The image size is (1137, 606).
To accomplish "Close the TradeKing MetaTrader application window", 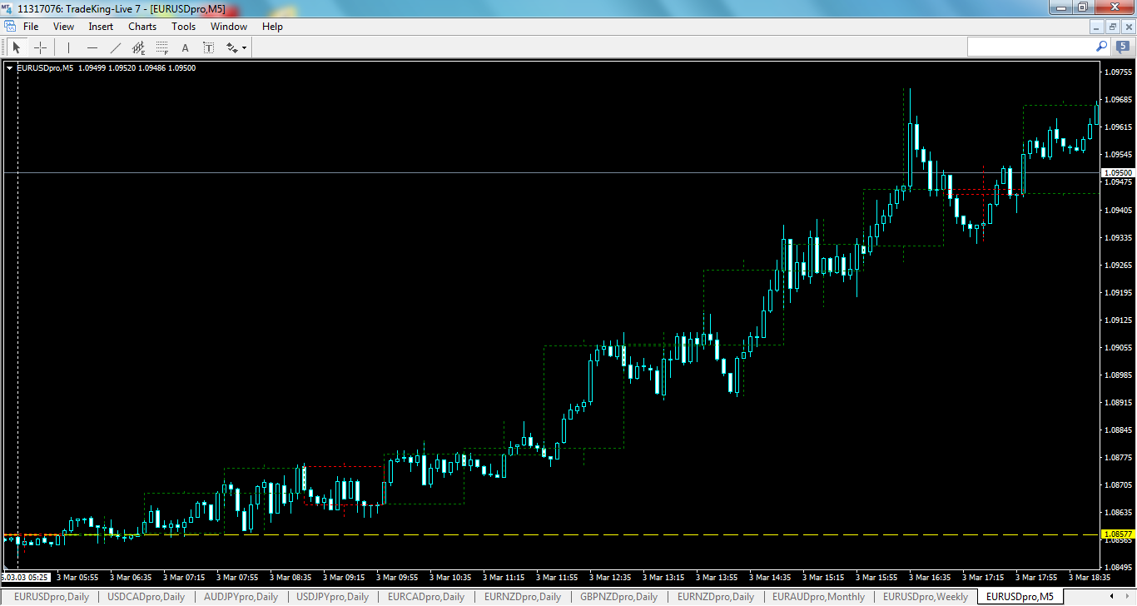I will (x=1113, y=7).
